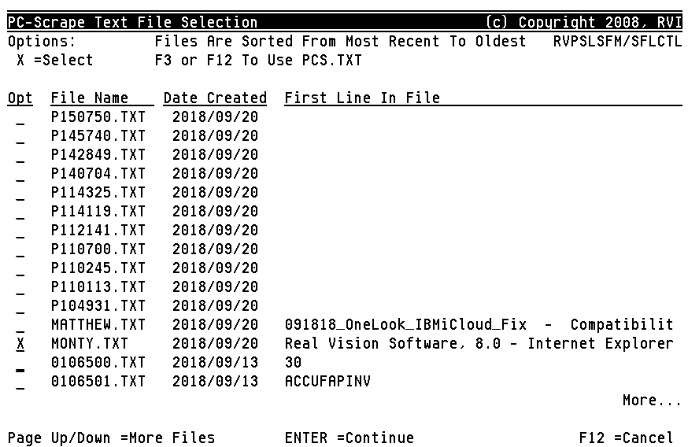Select the option field for P145740.TXT

point(20,136)
